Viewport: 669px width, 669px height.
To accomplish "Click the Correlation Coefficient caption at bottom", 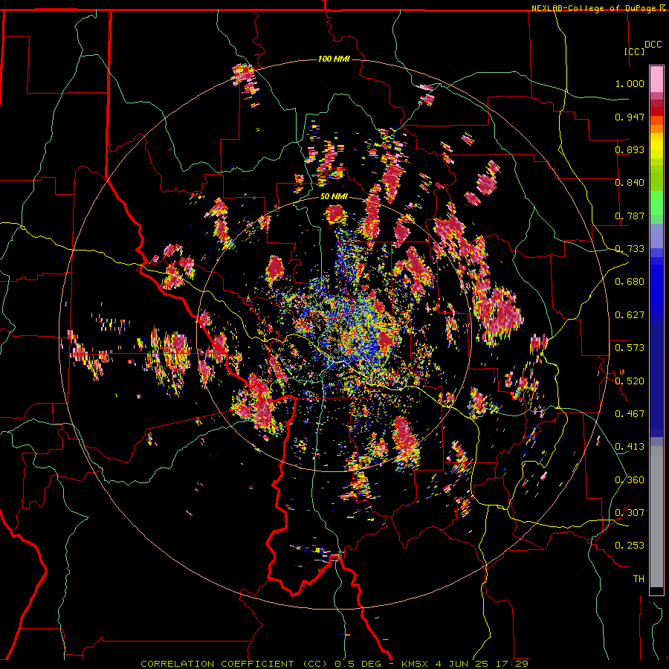I will (334, 664).
